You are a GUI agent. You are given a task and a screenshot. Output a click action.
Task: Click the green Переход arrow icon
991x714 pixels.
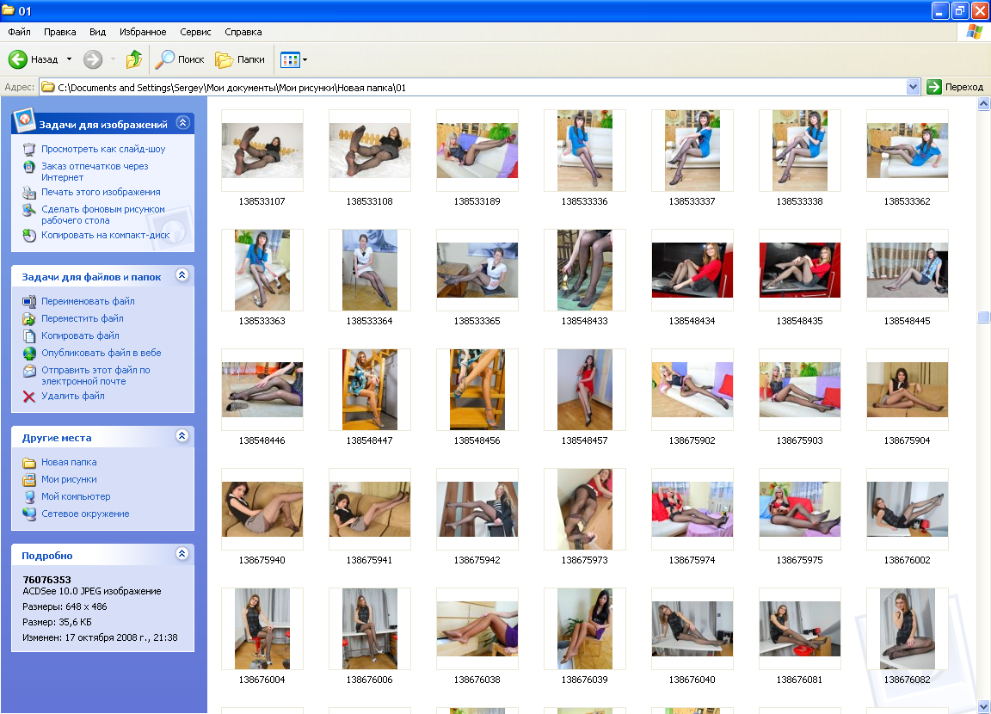click(934, 87)
